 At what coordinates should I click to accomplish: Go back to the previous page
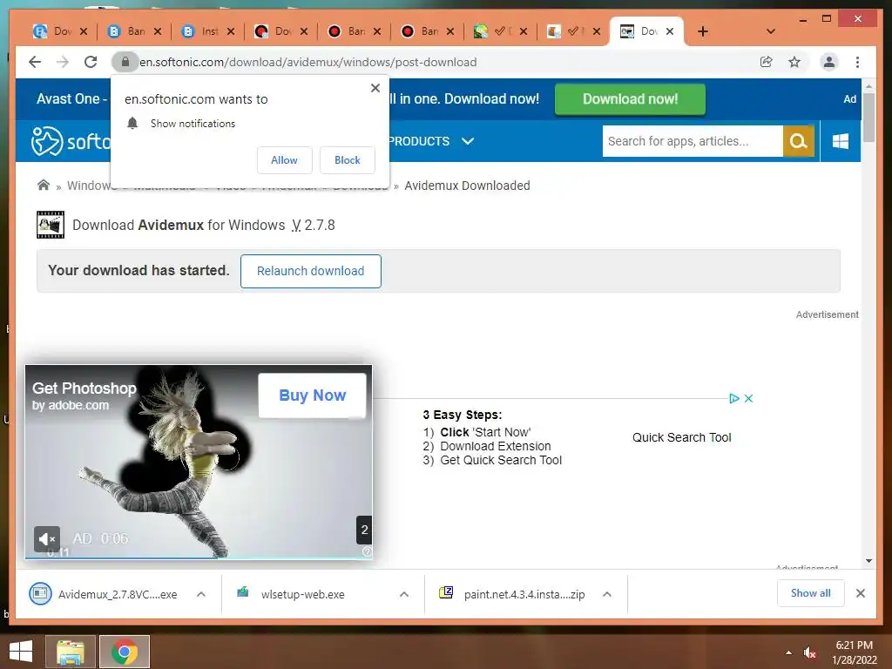[35, 62]
